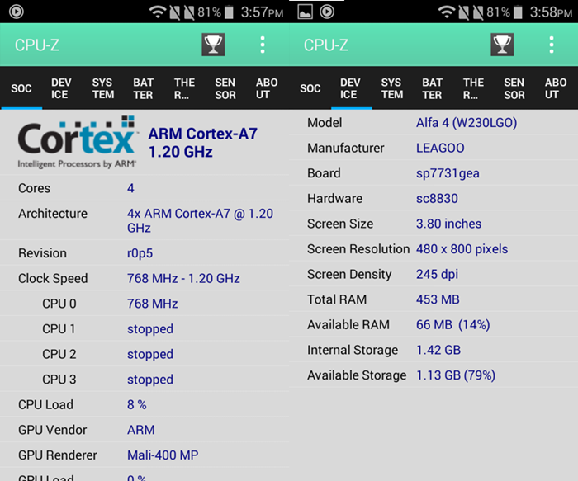
Task: Select the SOC tab in left screen
Action: pyautogui.click(x=21, y=88)
